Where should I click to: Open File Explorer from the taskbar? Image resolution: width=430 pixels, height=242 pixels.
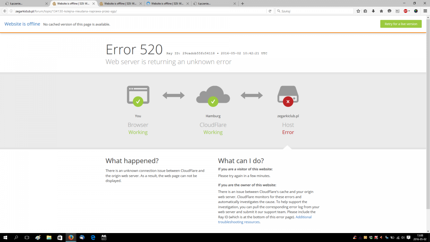coord(49,237)
